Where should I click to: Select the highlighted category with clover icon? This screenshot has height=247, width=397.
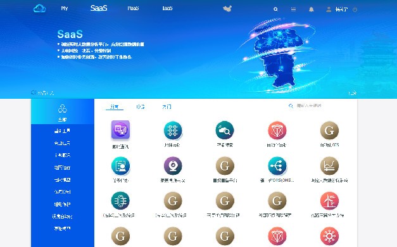tap(63, 111)
